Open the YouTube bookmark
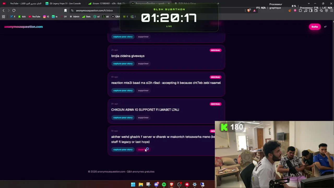The image size is (334, 188). 34,16
